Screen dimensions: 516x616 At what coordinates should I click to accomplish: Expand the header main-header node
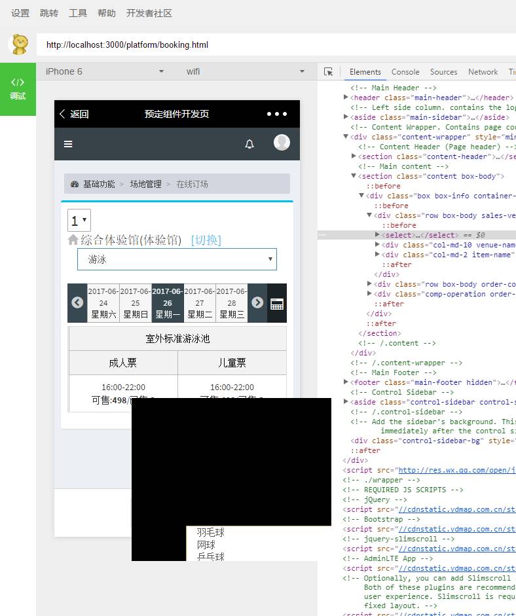pyautogui.click(x=346, y=97)
